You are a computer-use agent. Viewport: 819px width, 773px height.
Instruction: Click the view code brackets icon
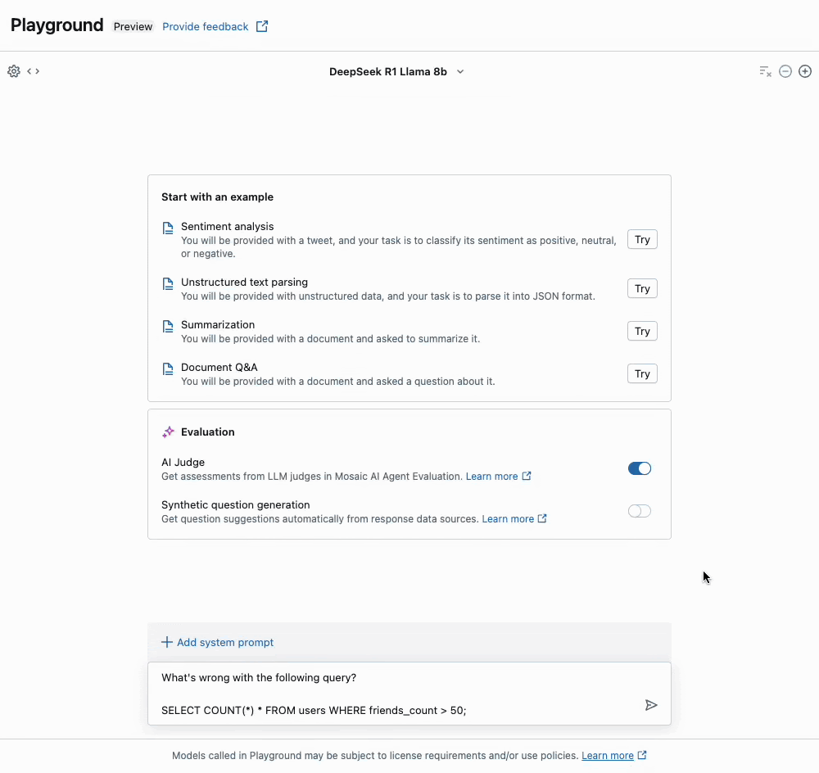point(34,71)
